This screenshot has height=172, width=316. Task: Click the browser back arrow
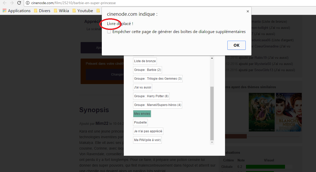pos(4,3)
